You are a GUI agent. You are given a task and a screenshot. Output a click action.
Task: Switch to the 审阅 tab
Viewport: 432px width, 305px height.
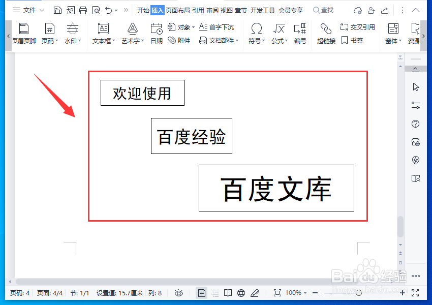coord(212,10)
